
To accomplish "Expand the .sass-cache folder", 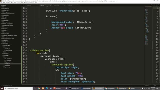I will tap(3, 45).
